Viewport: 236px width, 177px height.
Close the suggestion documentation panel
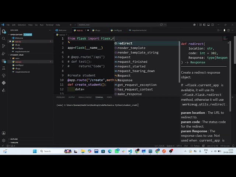[x=228, y=43]
